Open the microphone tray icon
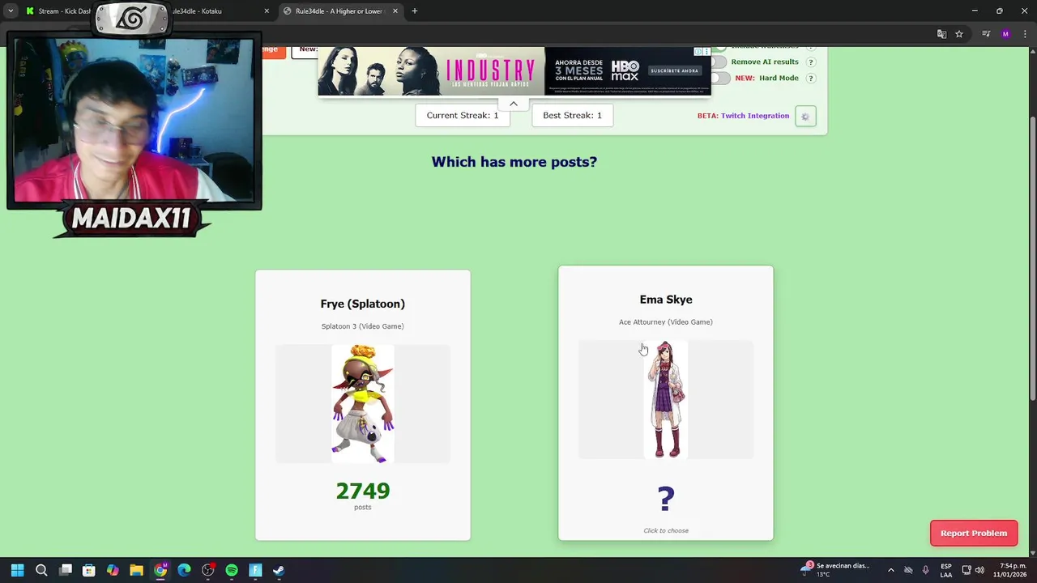The image size is (1037, 583). click(925, 570)
